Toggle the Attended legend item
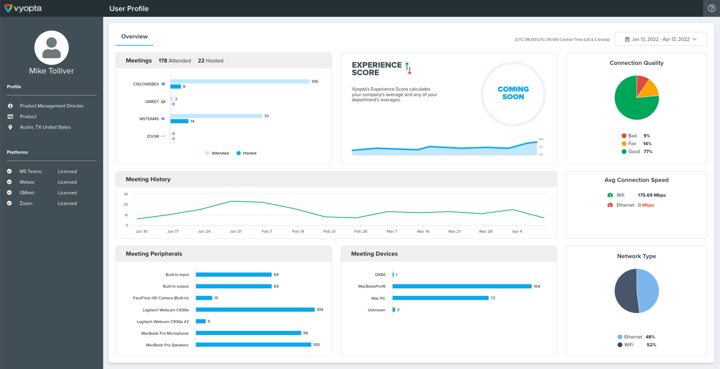The width and height of the screenshot is (720, 369). coord(217,153)
